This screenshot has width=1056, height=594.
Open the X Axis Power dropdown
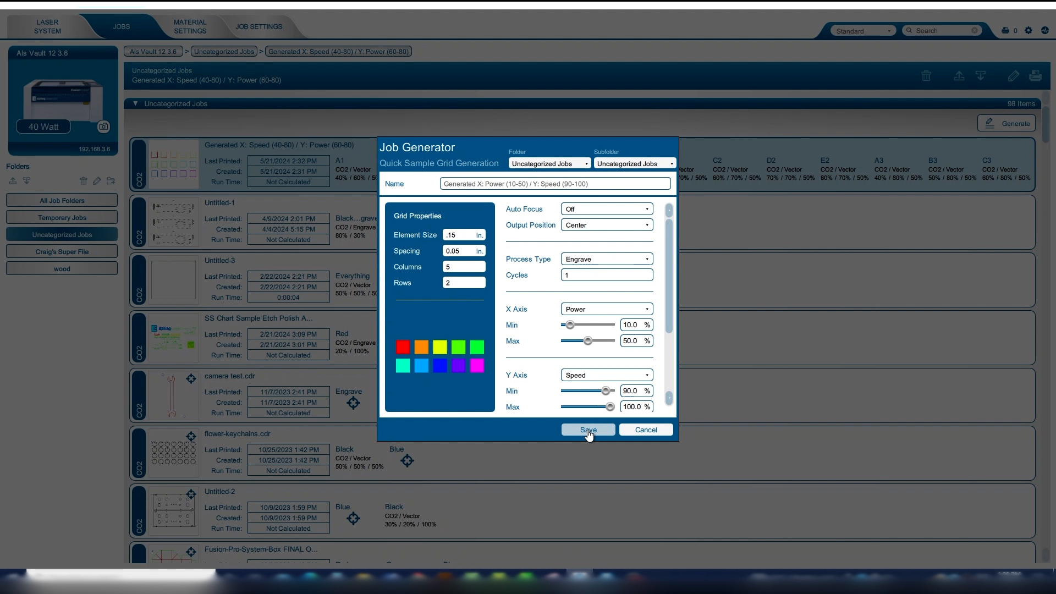coord(607,309)
